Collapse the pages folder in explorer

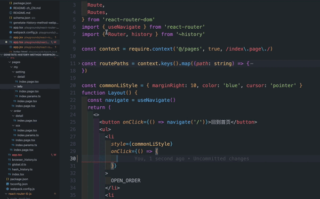click(x=10, y=62)
